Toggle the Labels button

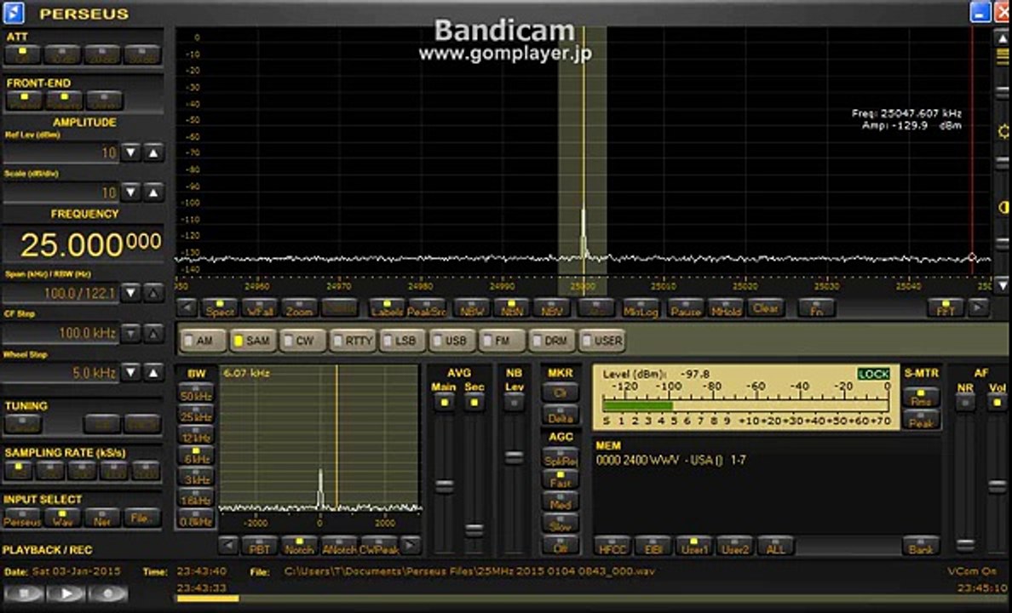pos(388,308)
